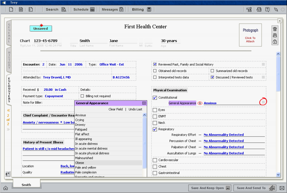This screenshot has width=287, height=193.
Task: Uncheck the Respiratory exam section
Action: [155, 129]
